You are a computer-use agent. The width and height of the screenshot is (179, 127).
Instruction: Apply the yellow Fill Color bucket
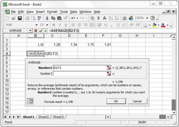click(x=154, y=25)
